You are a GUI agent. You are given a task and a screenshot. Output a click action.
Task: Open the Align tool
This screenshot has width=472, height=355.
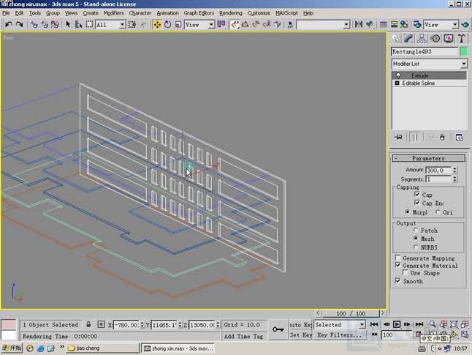(370, 24)
